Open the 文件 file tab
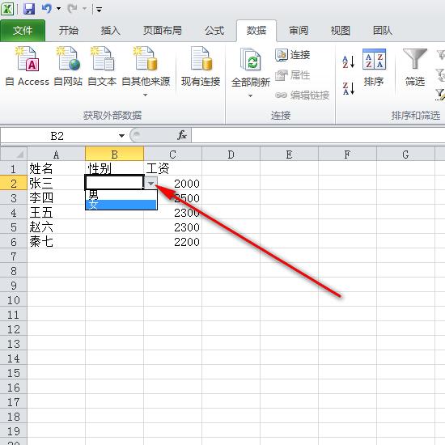The height and width of the screenshot is (445, 445). 23,31
